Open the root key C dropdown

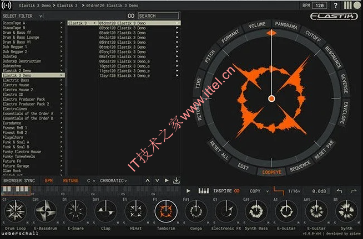tap(91, 181)
